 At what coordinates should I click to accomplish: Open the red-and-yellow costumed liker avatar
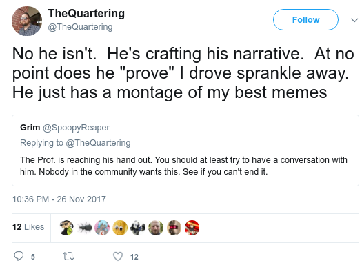pyautogui.click(x=192, y=228)
